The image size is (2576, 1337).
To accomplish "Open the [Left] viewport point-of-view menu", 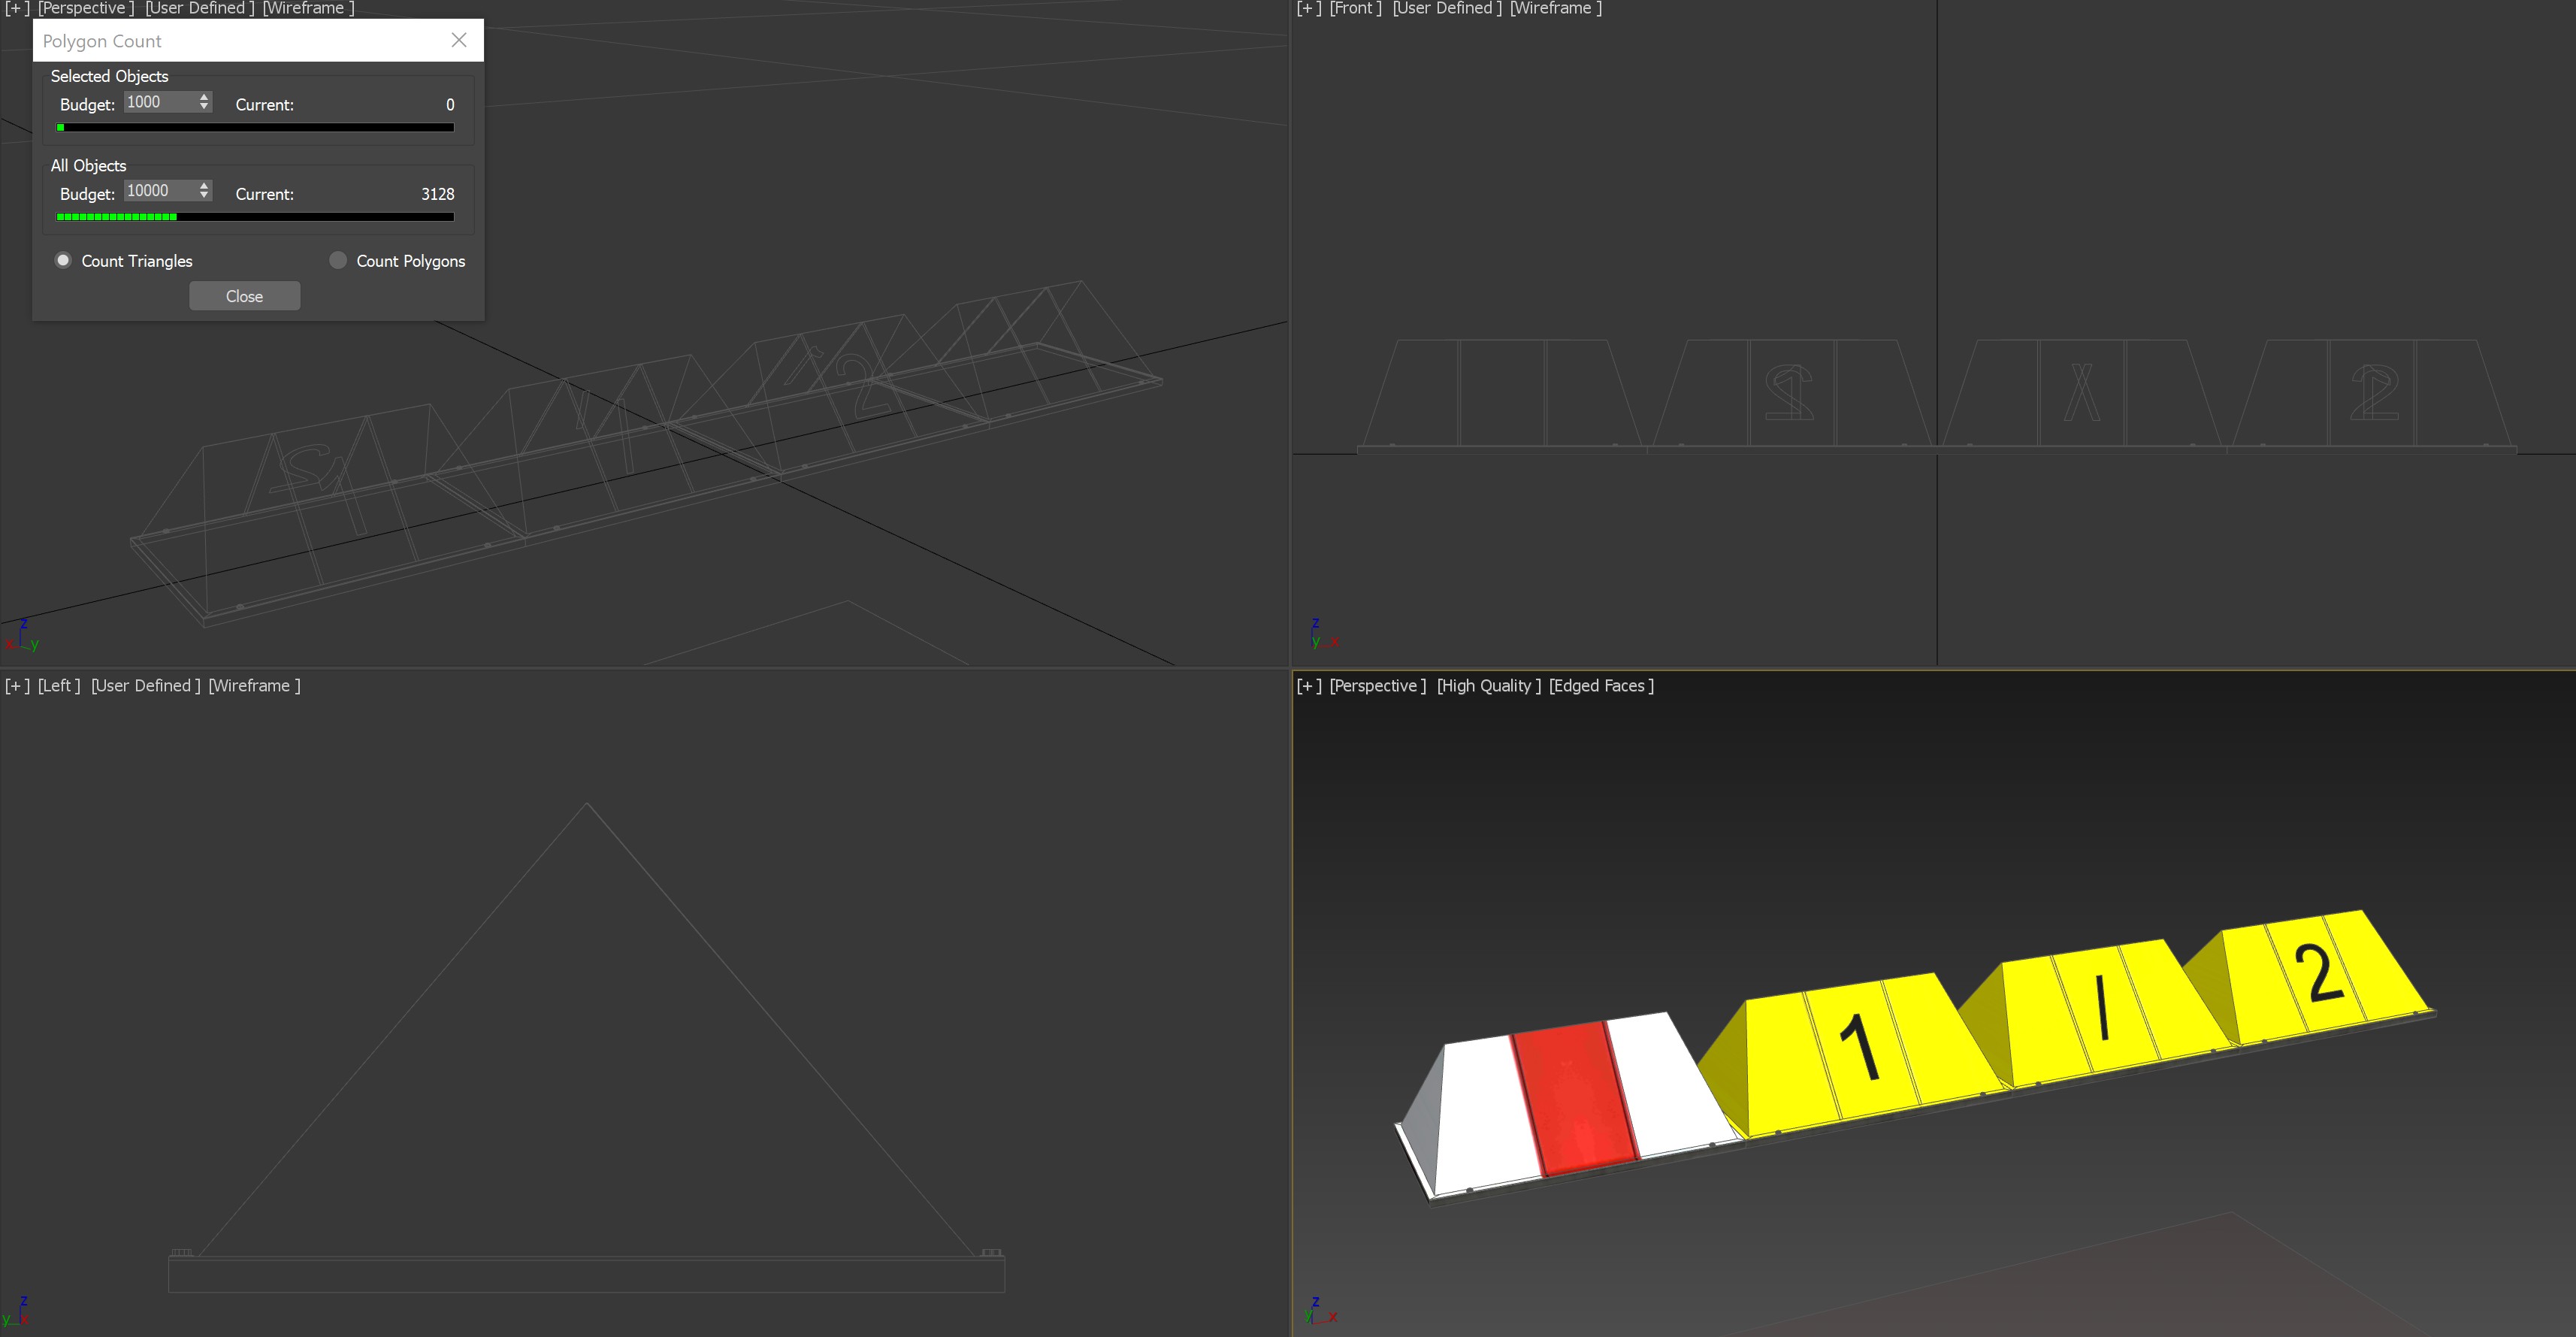I will pyautogui.click(x=59, y=685).
